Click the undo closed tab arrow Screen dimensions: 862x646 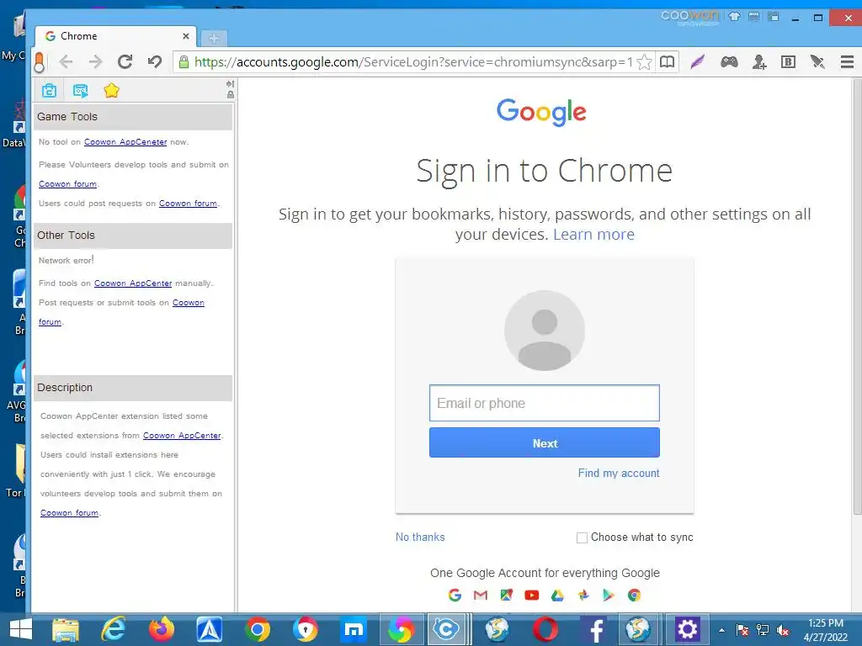[155, 61]
